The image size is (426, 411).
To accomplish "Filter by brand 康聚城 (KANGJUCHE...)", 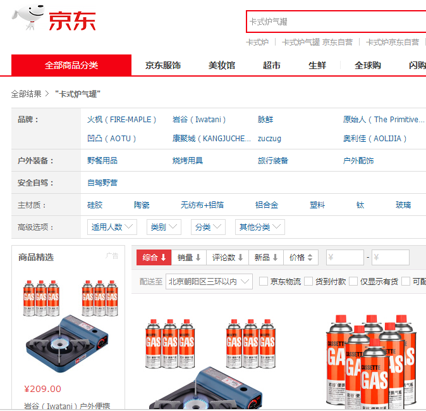I will (x=211, y=139).
